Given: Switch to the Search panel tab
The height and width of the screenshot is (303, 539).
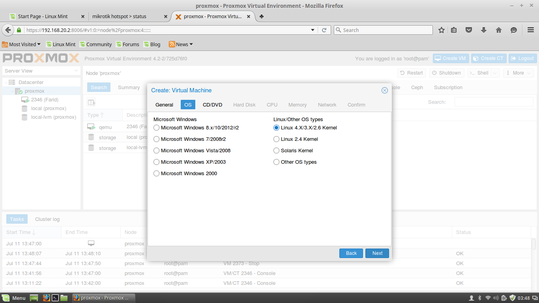Looking at the screenshot, I should tap(99, 88).
